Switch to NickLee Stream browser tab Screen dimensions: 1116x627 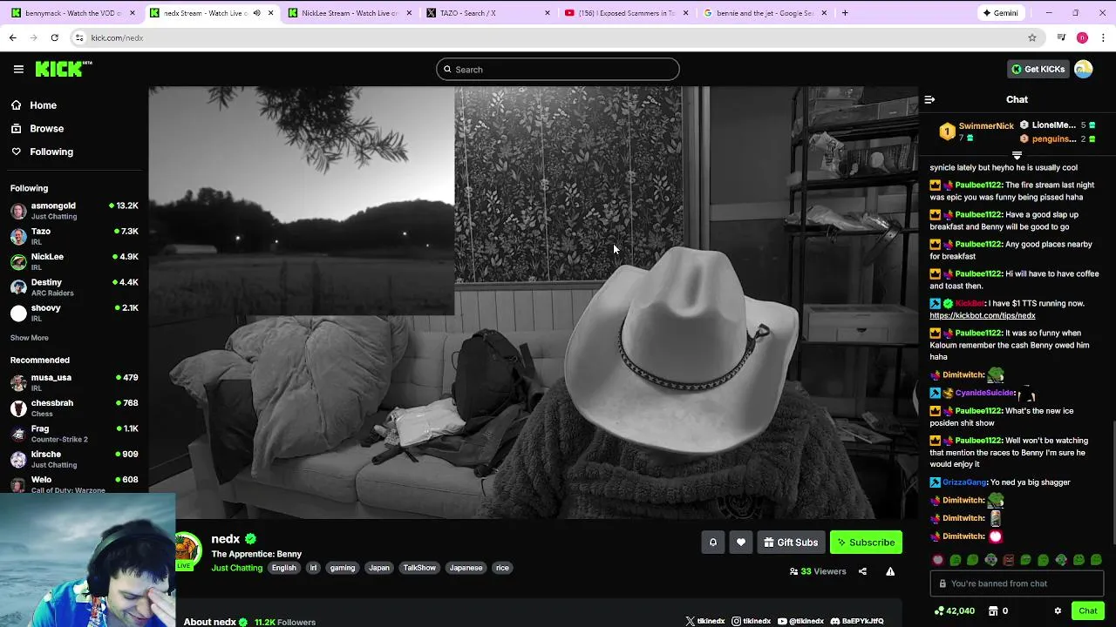[x=350, y=13]
